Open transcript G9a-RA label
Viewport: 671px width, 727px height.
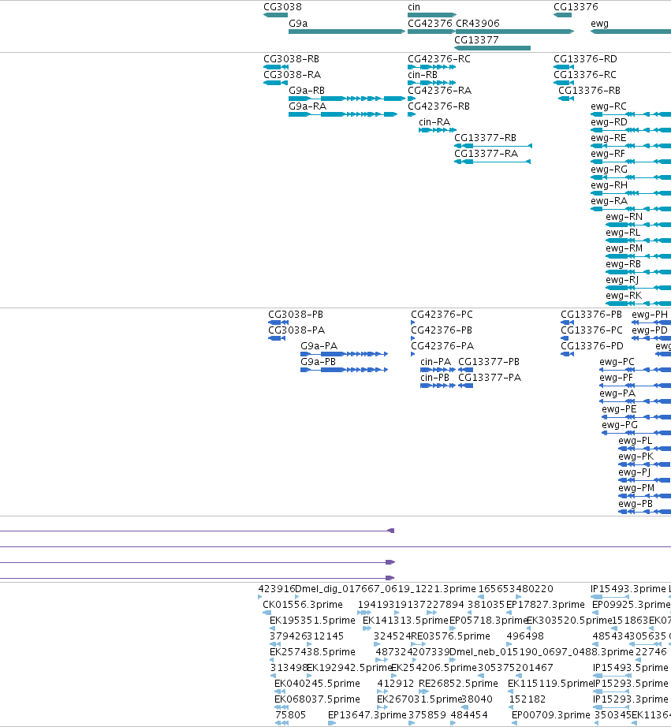308,106
